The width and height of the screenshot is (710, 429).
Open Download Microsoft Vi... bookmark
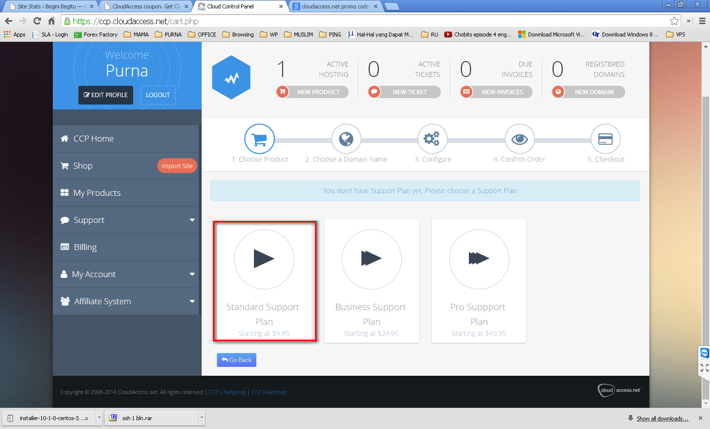pyautogui.click(x=551, y=35)
